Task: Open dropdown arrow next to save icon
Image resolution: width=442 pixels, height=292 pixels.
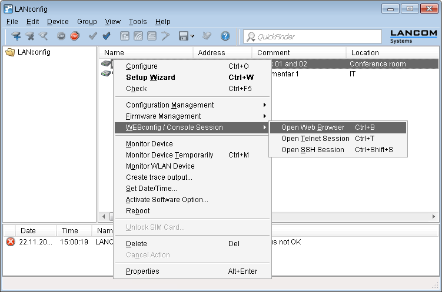Action: [192, 36]
